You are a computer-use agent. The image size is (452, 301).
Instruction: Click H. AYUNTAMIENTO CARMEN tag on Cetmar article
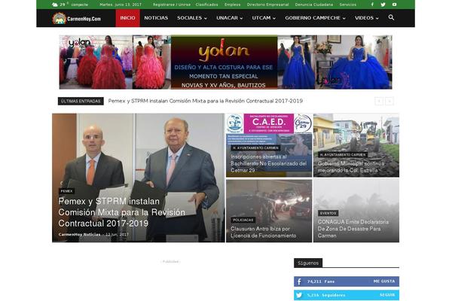[x=255, y=147]
